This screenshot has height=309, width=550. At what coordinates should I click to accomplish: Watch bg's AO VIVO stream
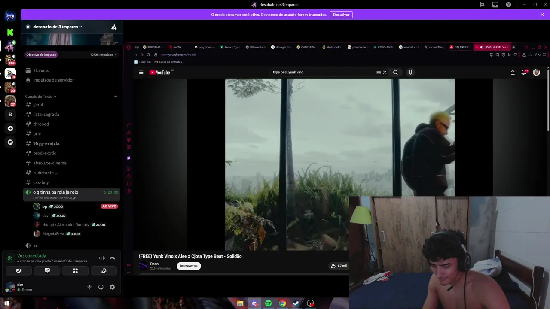[109, 206]
